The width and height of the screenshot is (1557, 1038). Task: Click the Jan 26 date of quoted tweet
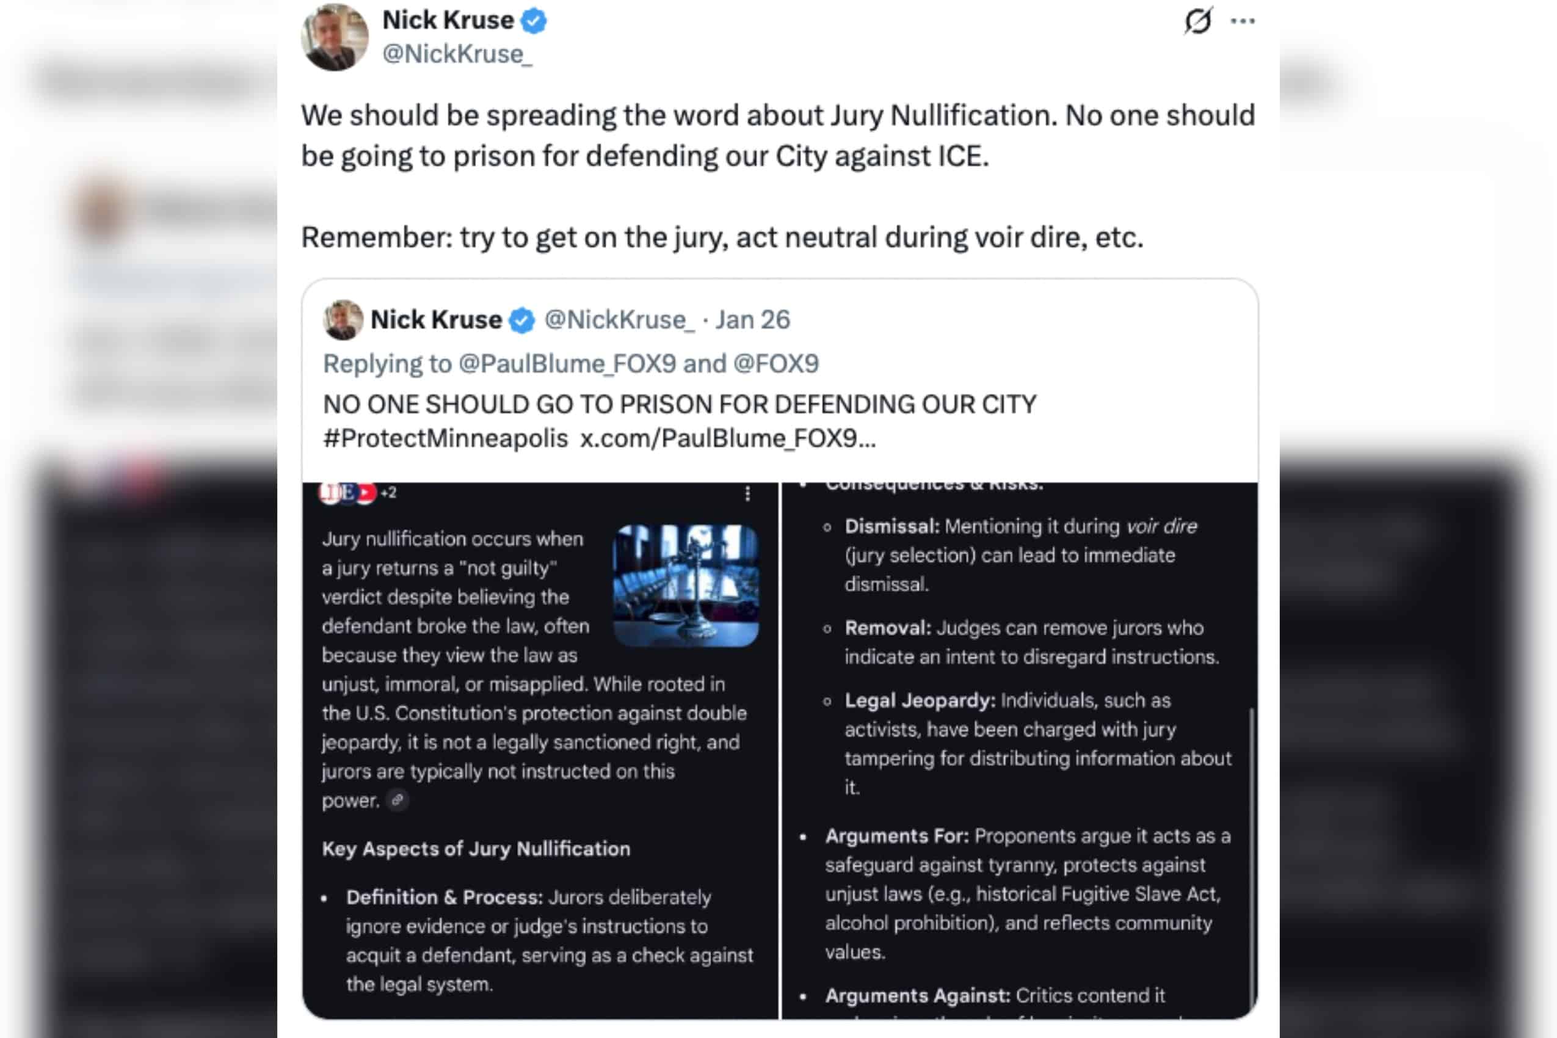(x=752, y=320)
